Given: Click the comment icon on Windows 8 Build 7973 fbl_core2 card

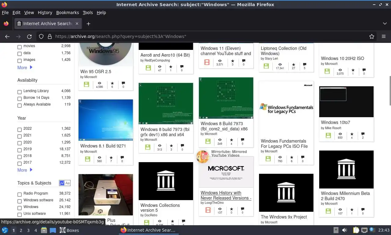Looking at the screenshot, I should click(243, 140).
